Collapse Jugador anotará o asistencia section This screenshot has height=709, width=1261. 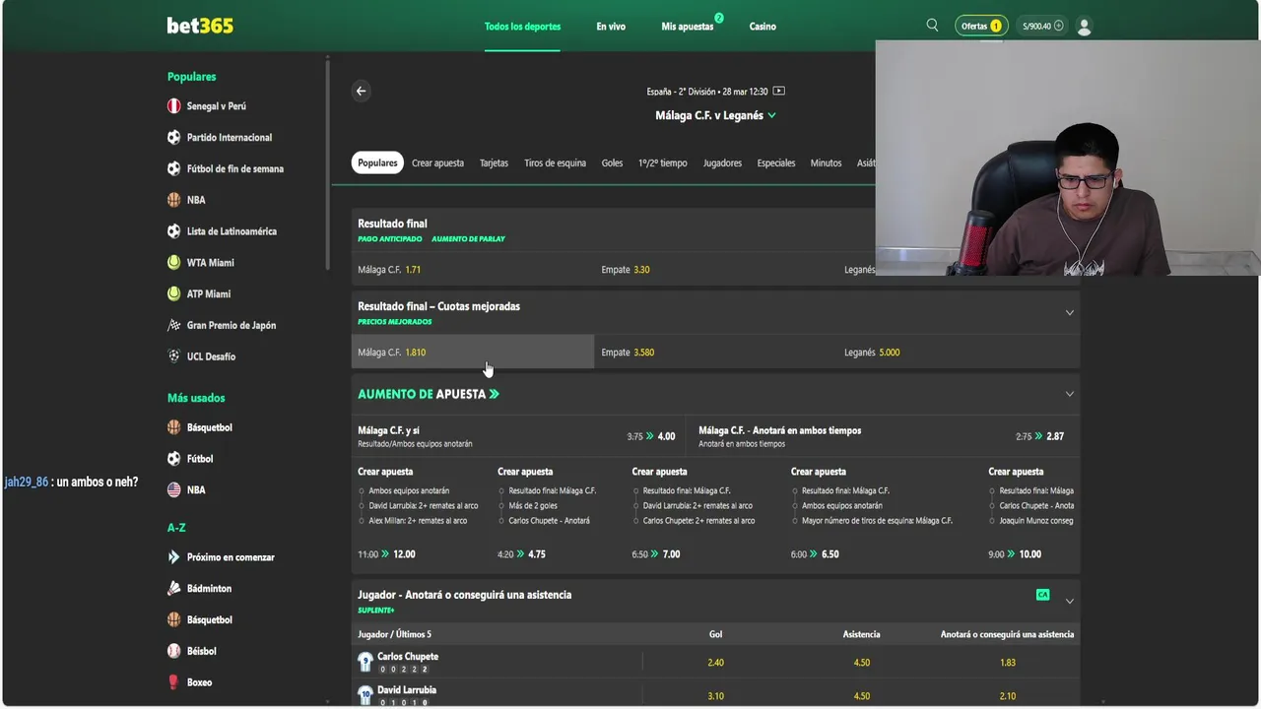(x=1069, y=601)
